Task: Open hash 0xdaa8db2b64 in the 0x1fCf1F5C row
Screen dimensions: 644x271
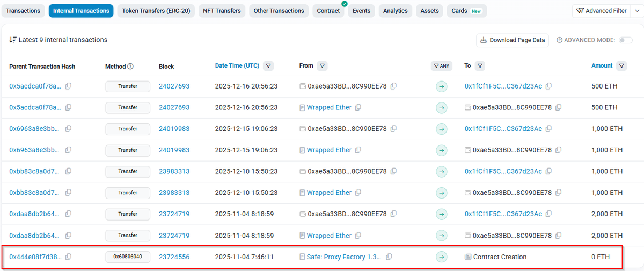Action: [35, 214]
